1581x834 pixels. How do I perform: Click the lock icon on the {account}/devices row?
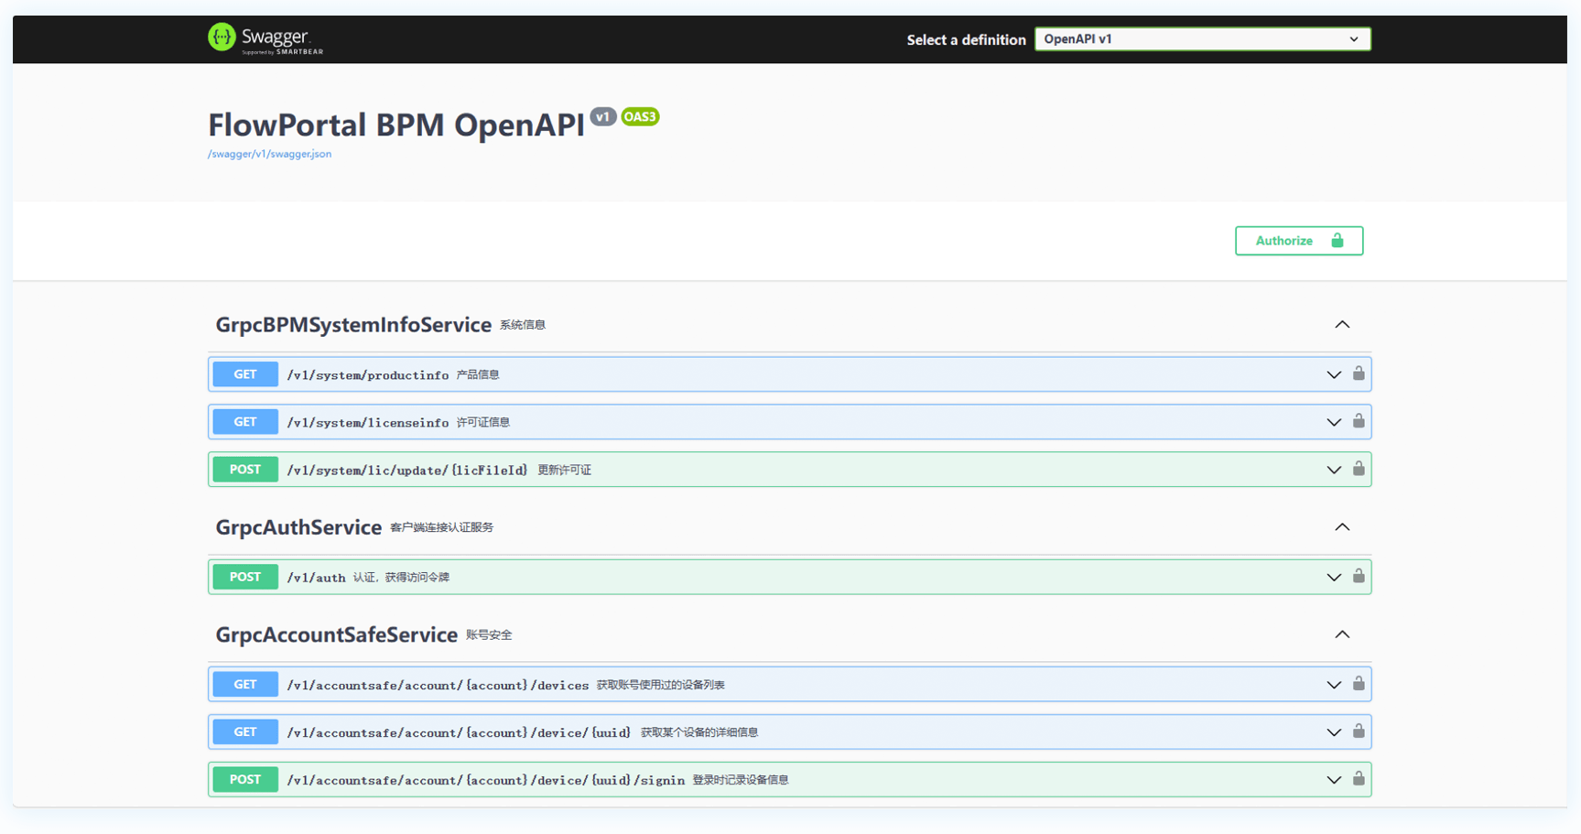click(x=1359, y=684)
